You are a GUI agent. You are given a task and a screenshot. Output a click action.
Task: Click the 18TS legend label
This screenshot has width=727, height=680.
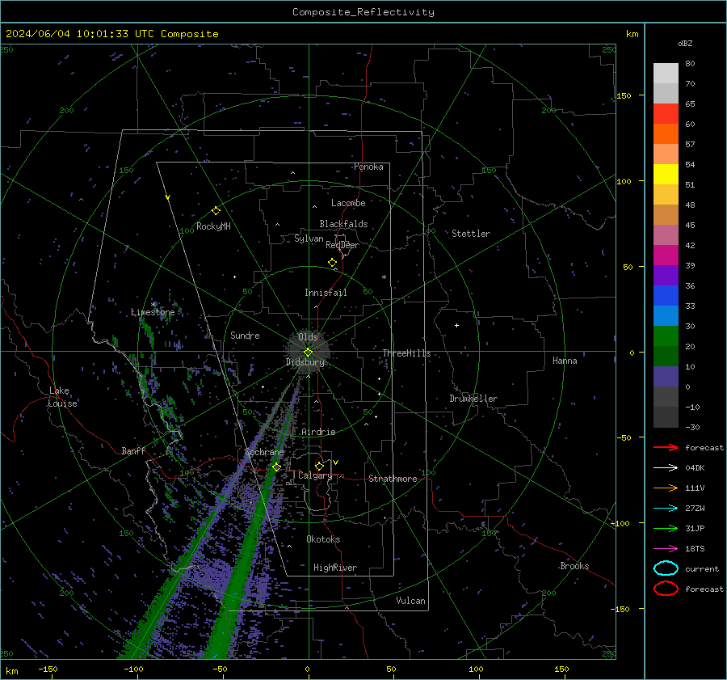click(x=695, y=549)
